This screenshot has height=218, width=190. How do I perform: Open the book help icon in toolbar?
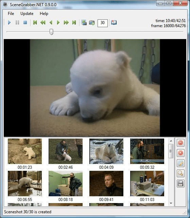(114, 22)
